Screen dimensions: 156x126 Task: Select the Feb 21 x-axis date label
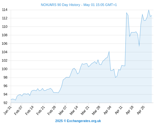tap(41, 110)
